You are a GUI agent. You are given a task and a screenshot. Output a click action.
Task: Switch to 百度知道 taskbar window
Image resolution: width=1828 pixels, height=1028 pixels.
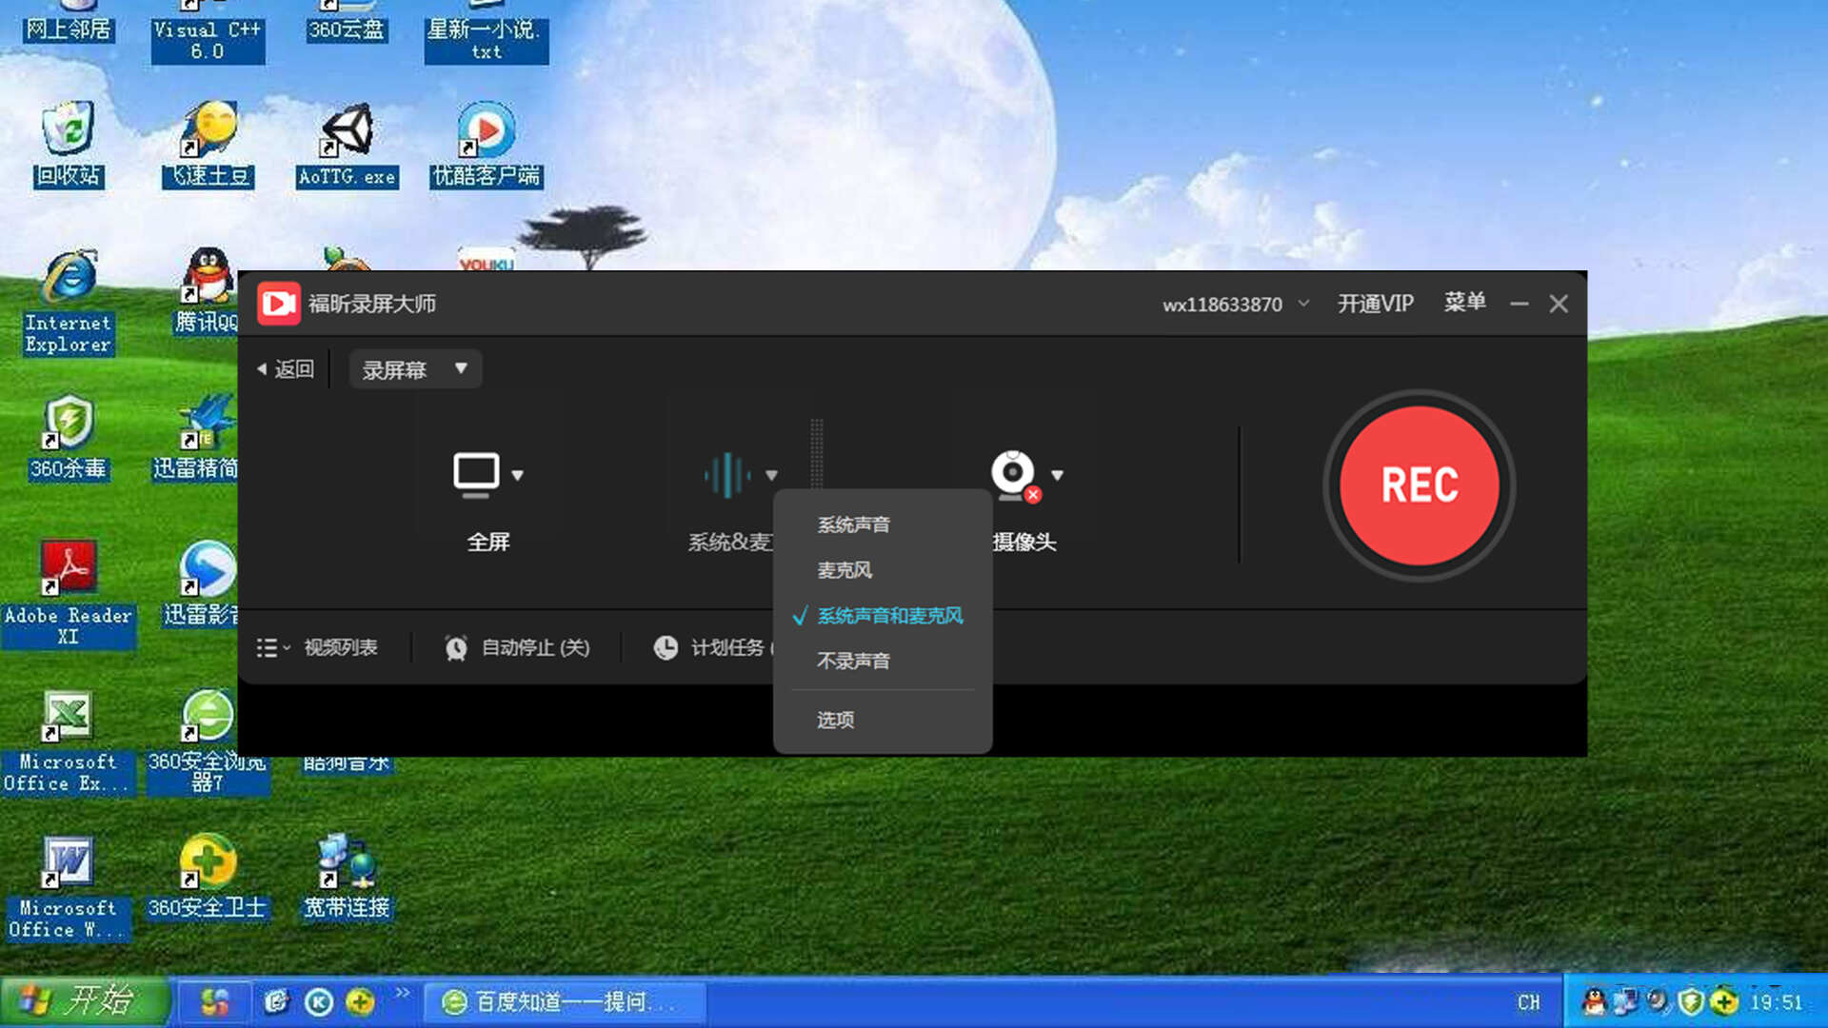click(564, 1001)
